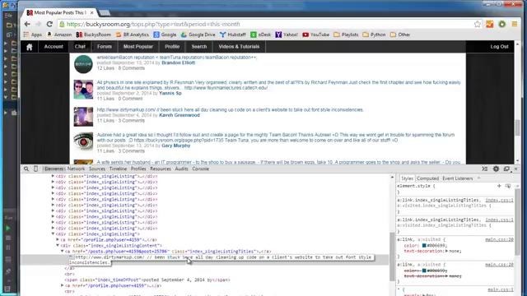Collapse the index_singleListingContent div
This screenshot has width=527, height=296.
(58, 245)
